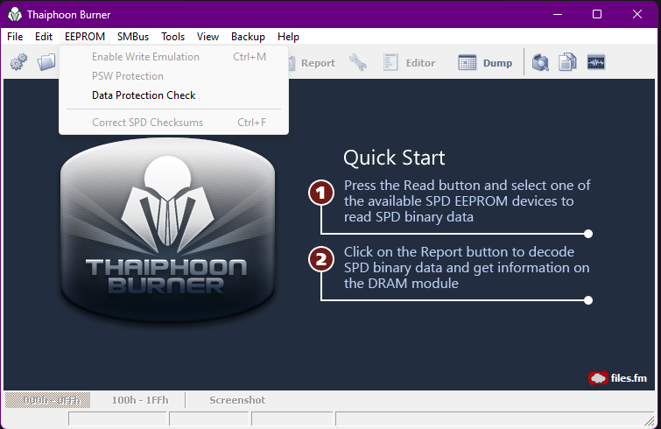The width and height of the screenshot is (661, 429).
Task: Minimize the Thaiphoon Burner window
Action: [x=558, y=14]
